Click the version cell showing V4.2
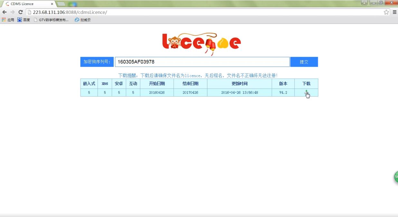The image size is (398, 217). click(283, 92)
